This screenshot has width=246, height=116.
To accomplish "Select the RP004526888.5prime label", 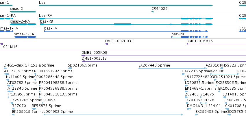I will (x=58, y=89).
